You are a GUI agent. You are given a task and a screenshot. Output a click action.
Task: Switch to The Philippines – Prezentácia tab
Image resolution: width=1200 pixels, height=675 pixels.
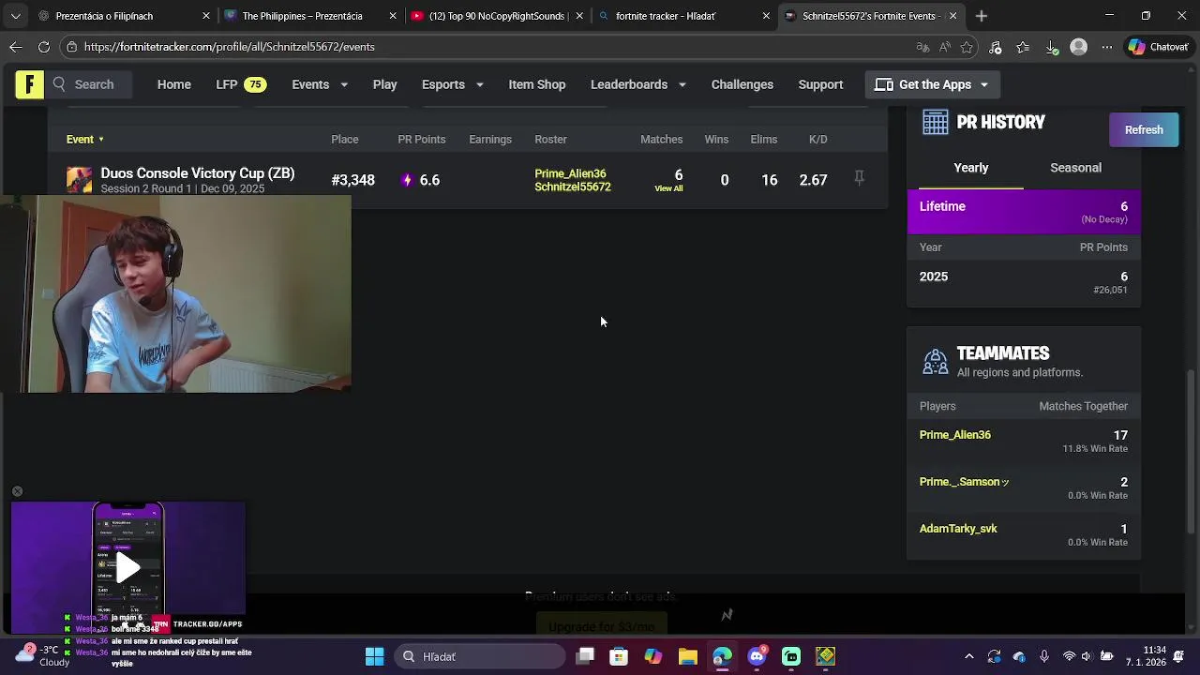309,16
